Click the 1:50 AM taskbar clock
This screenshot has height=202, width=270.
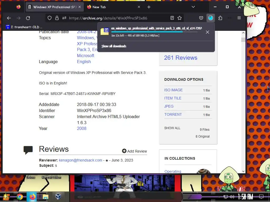point(245,197)
